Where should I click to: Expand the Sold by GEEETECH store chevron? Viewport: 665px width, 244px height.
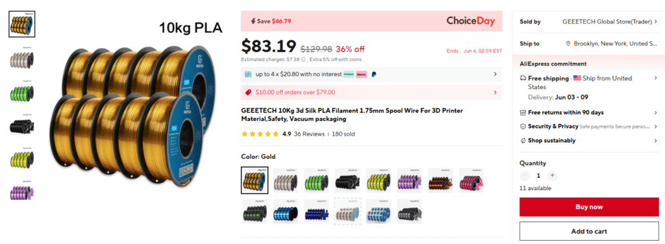tap(656, 21)
